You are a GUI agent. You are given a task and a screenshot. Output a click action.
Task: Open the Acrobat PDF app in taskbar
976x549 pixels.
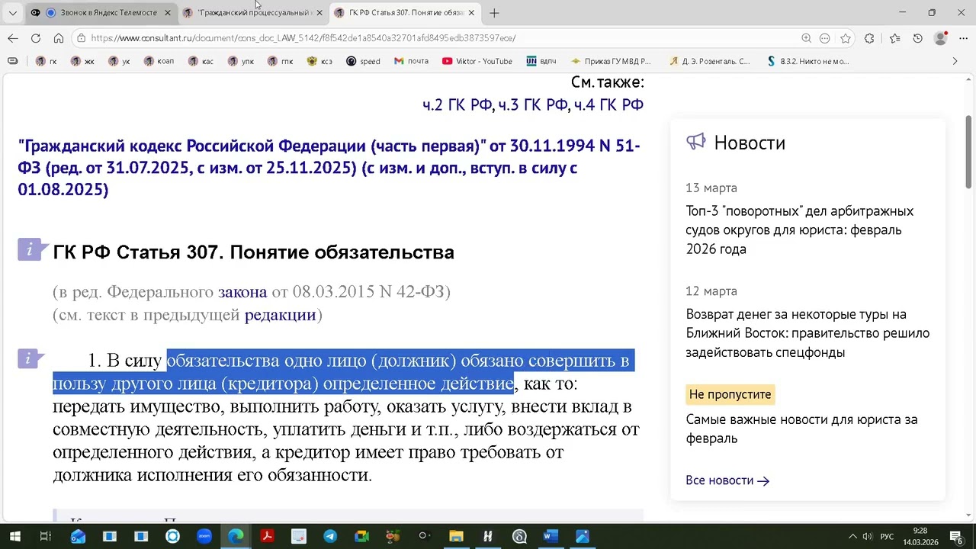pyautogui.click(x=267, y=536)
